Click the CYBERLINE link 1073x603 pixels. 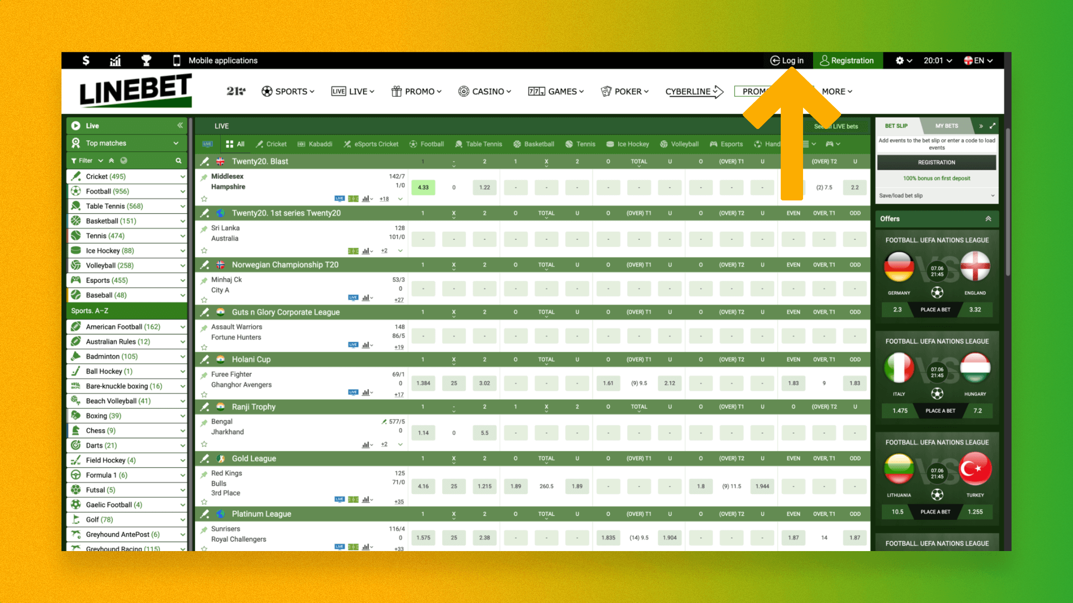click(x=694, y=91)
